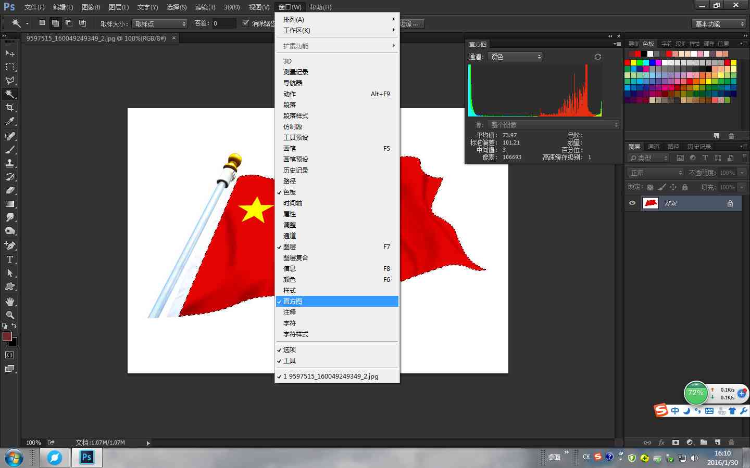Switch to the 路径 tab in Layers panel

673,147
